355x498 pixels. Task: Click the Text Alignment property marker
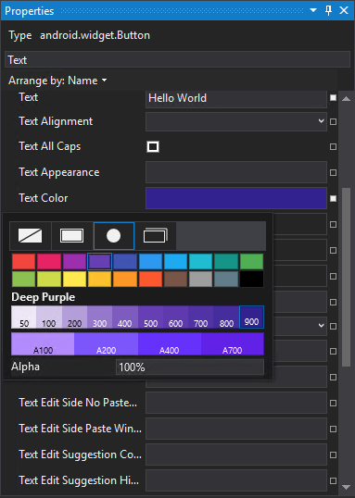[333, 121]
